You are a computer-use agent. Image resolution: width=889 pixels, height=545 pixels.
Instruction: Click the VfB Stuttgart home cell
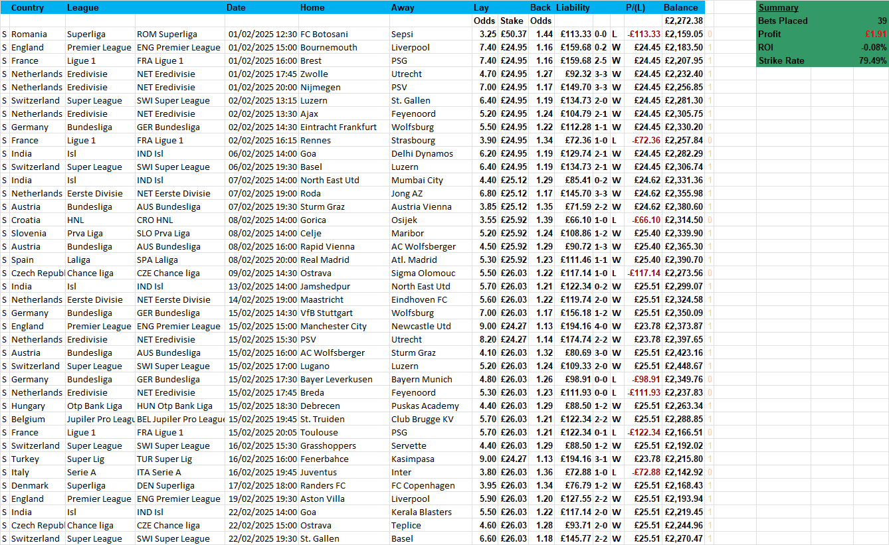coord(344,313)
